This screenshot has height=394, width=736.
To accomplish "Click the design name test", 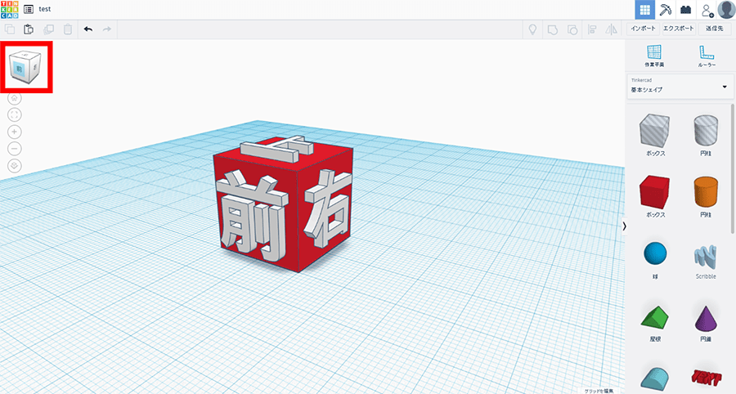I will point(45,9).
